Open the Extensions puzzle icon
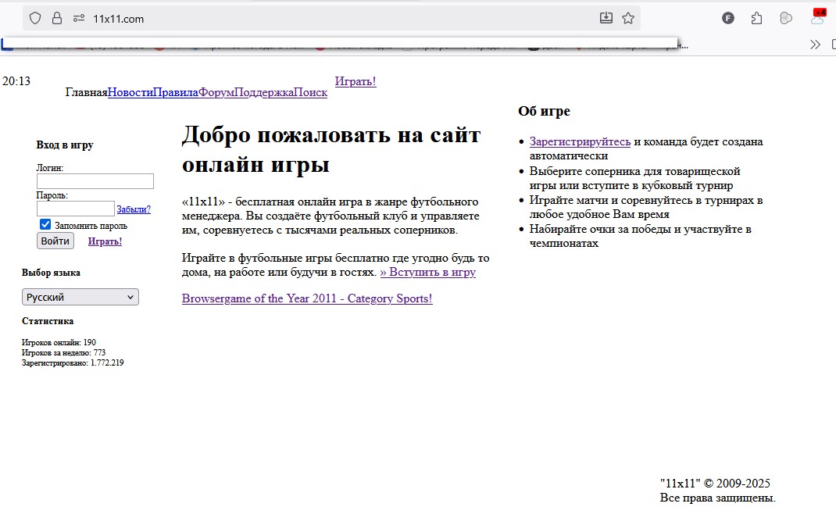Screen dimensions: 836x507 (756, 18)
